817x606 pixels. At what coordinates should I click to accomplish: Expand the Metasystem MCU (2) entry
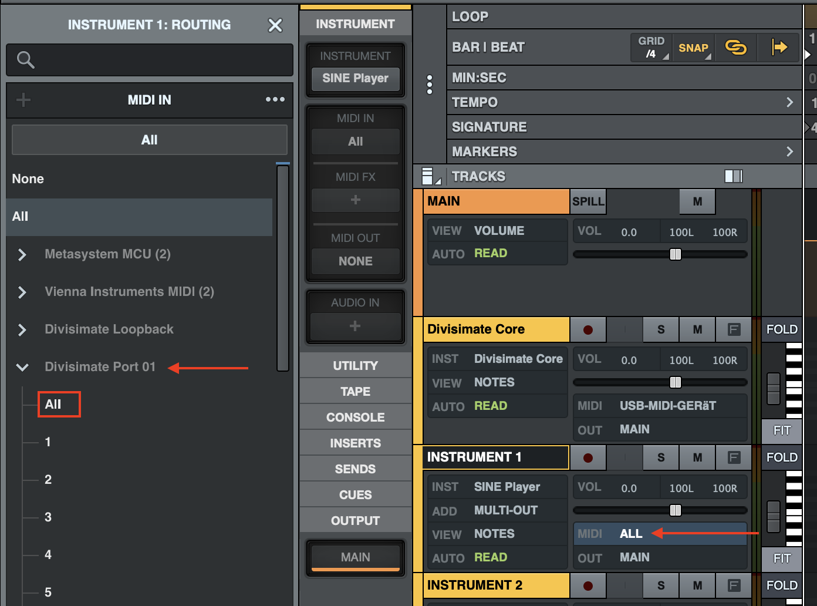[22, 254]
